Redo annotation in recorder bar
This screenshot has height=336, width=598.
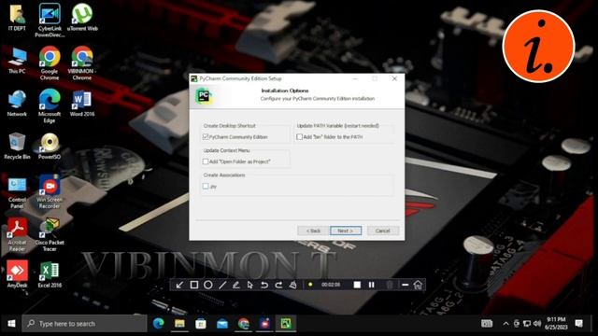point(278,285)
